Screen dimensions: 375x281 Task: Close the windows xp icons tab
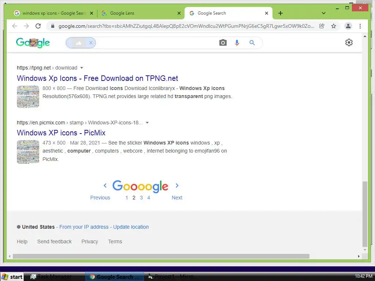point(91,13)
